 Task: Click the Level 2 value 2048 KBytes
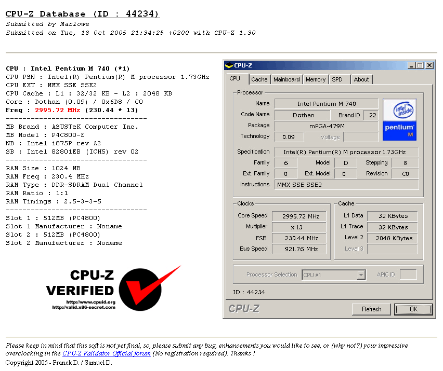click(x=393, y=238)
